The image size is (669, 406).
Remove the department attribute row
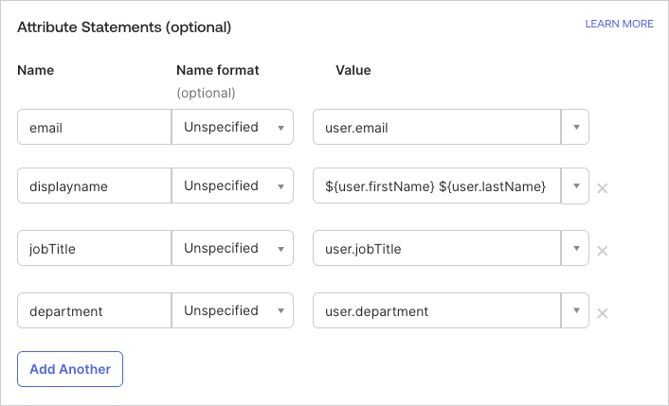coord(602,313)
